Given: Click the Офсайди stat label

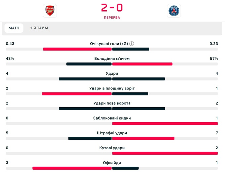Looking at the screenshot, I should [112, 162].
